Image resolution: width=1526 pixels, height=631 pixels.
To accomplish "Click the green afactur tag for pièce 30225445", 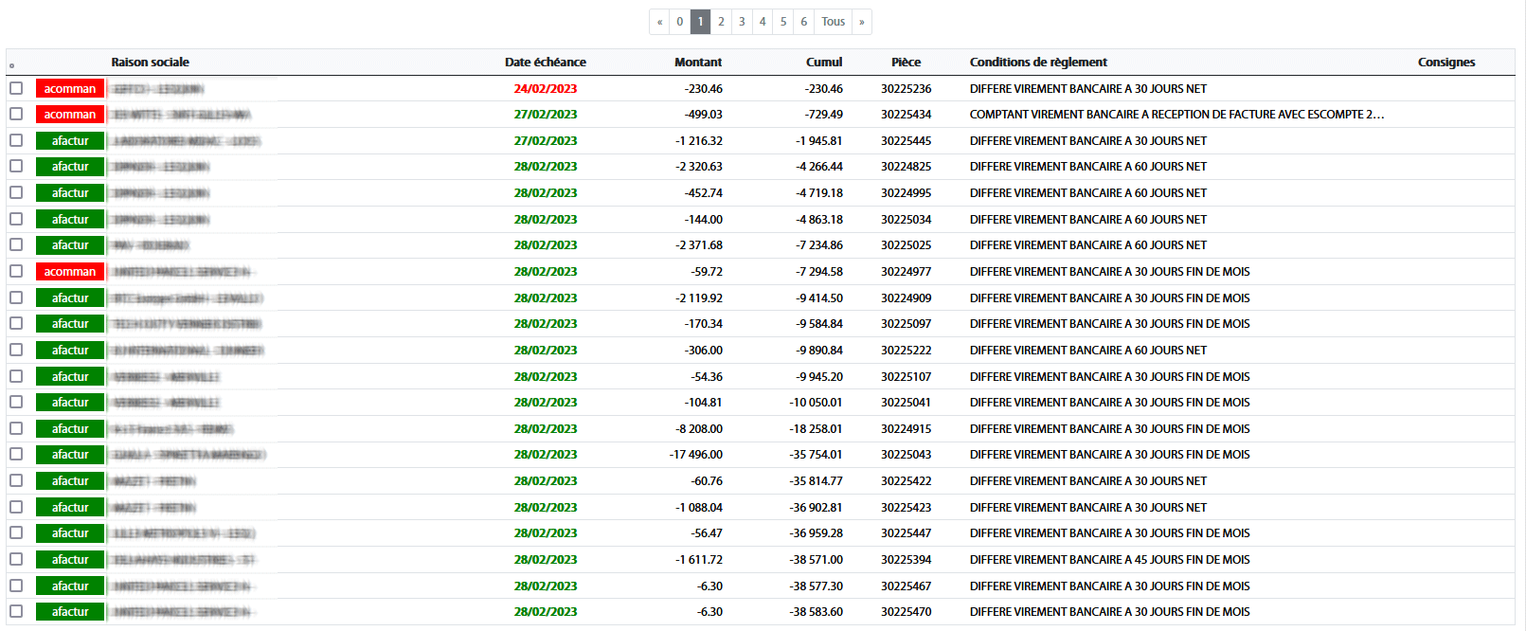I will pyautogui.click(x=70, y=141).
